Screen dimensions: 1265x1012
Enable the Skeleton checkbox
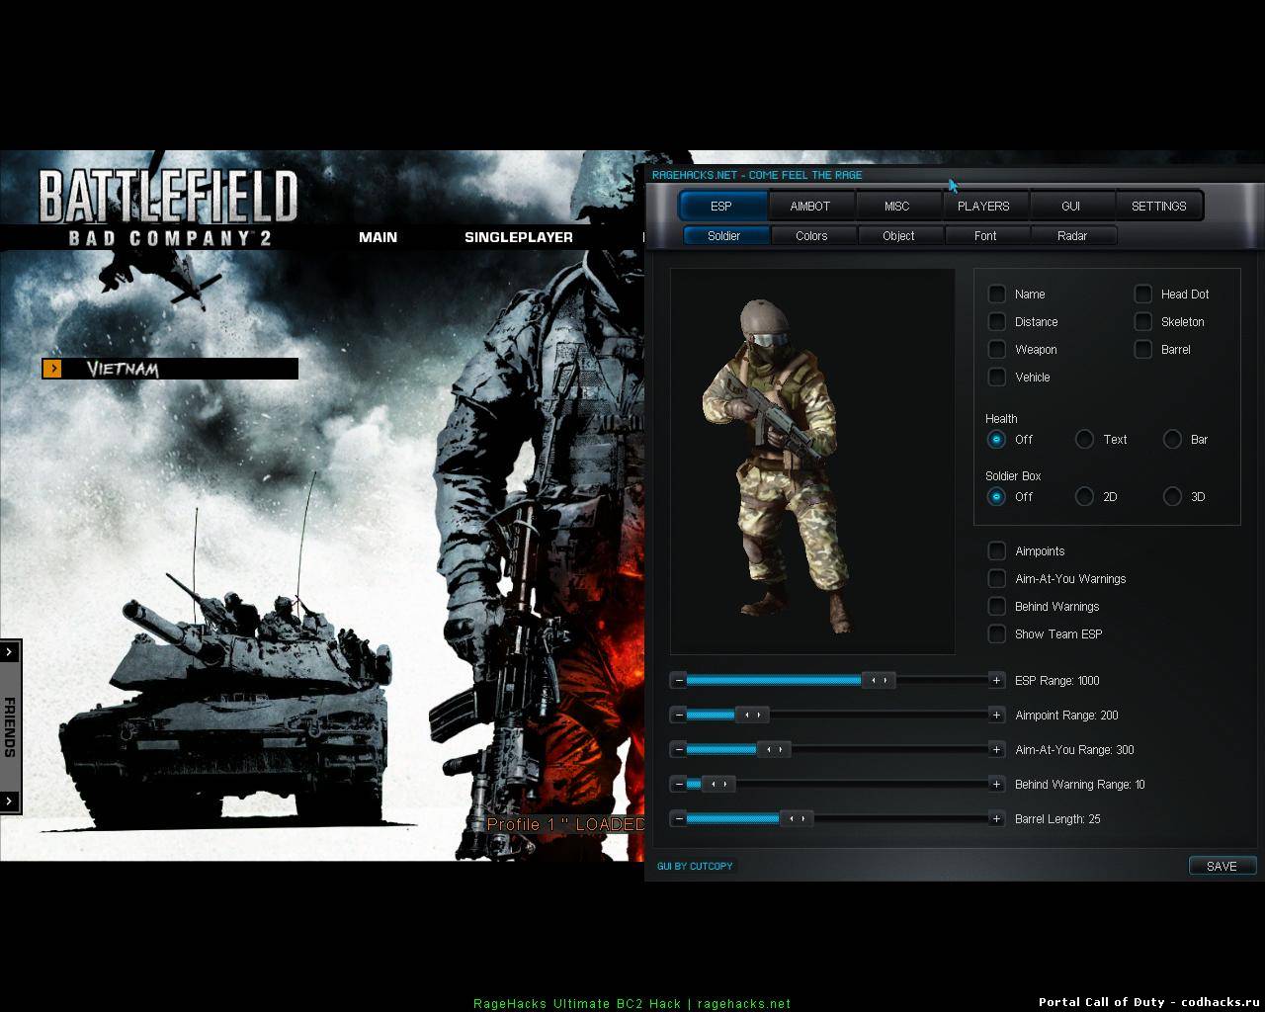point(1143,321)
